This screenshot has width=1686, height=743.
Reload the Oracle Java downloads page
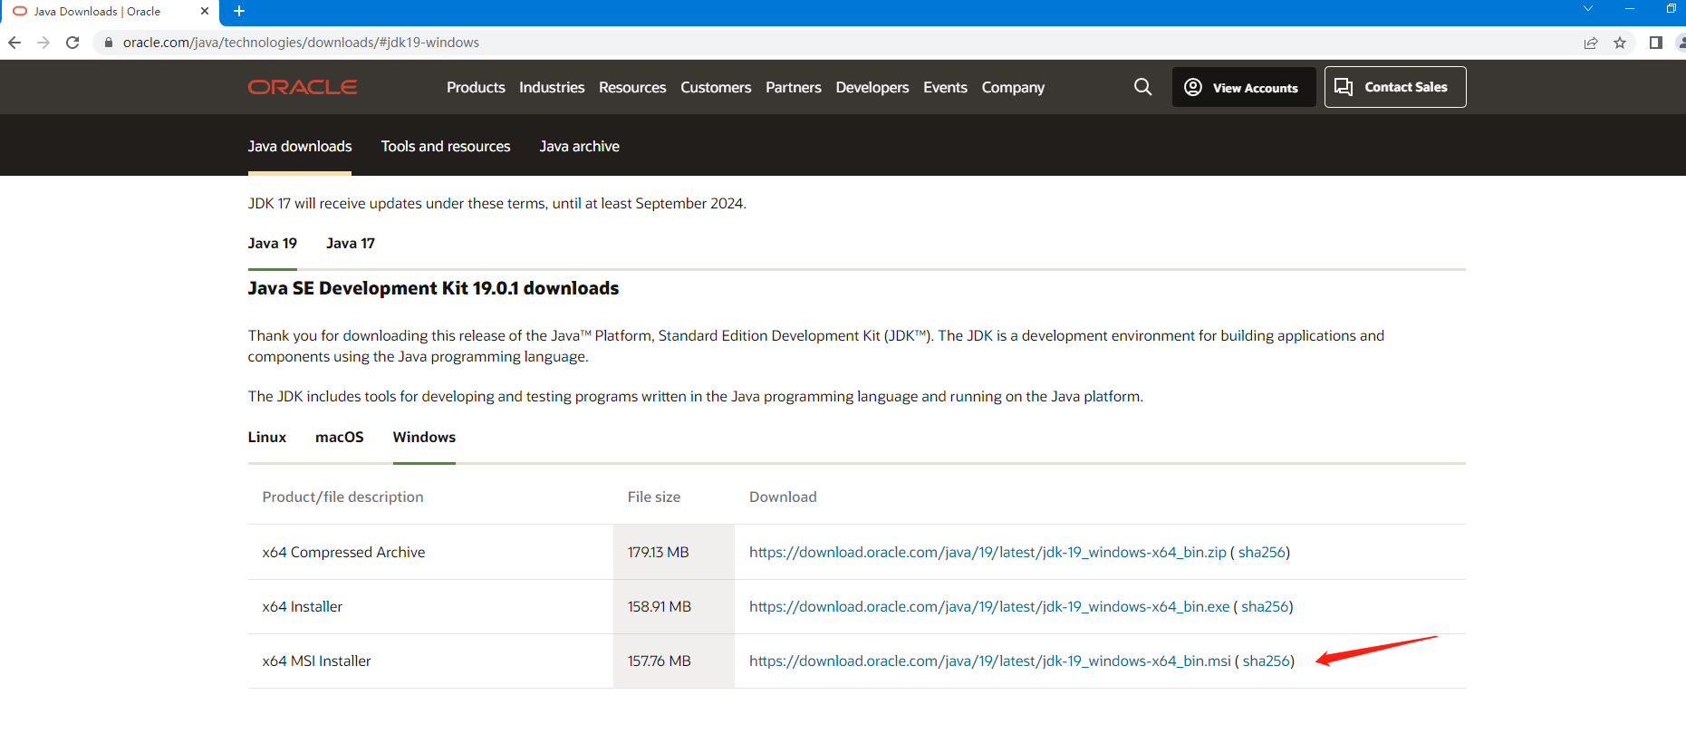pyautogui.click(x=72, y=43)
